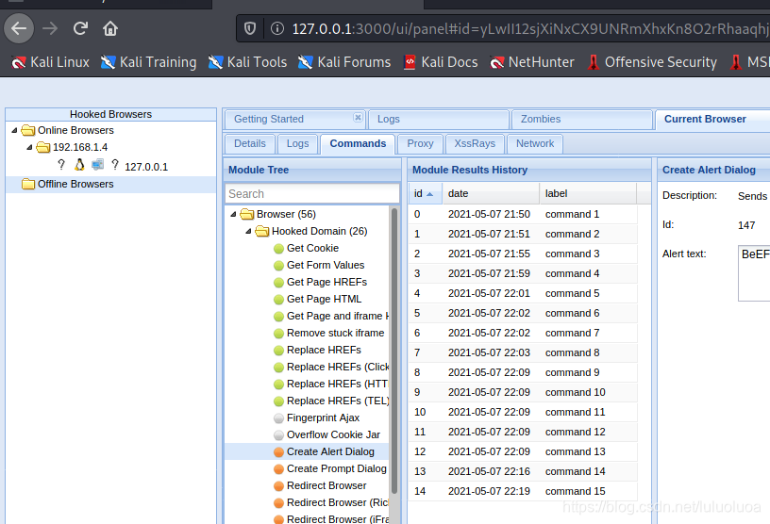The image size is (770, 524).
Task: Click the Module Tree vertical scrollbar
Action: point(393,351)
